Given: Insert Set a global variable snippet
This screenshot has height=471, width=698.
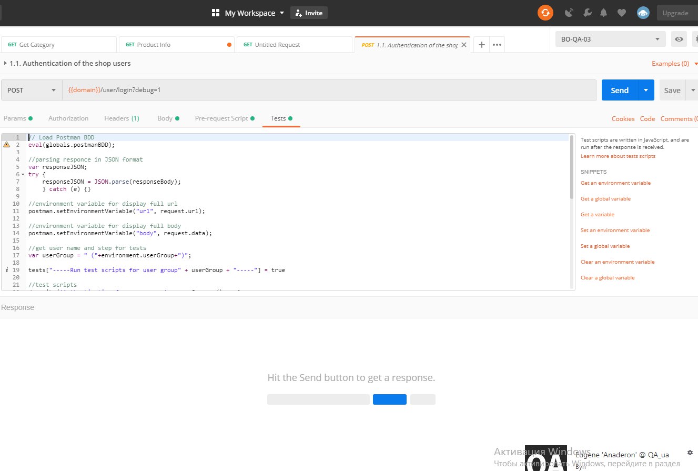Looking at the screenshot, I should (x=605, y=246).
